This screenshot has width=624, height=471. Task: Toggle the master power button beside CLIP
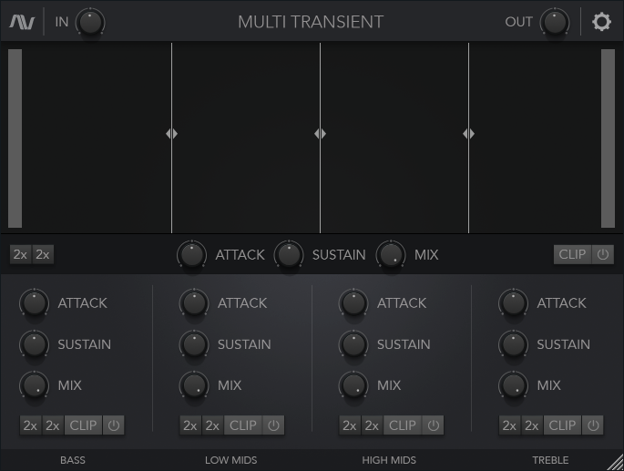point(603,254)
